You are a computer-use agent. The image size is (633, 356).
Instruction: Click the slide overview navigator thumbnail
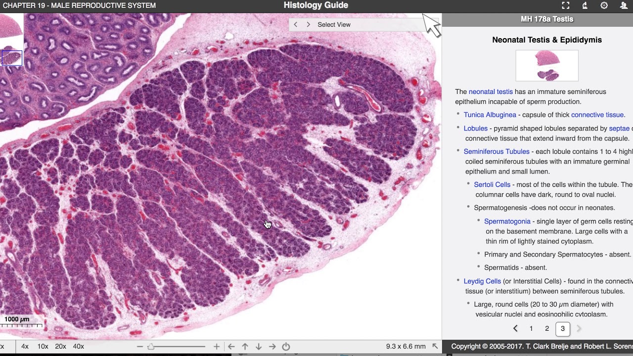pyautogui.click(x=11, y=40)
